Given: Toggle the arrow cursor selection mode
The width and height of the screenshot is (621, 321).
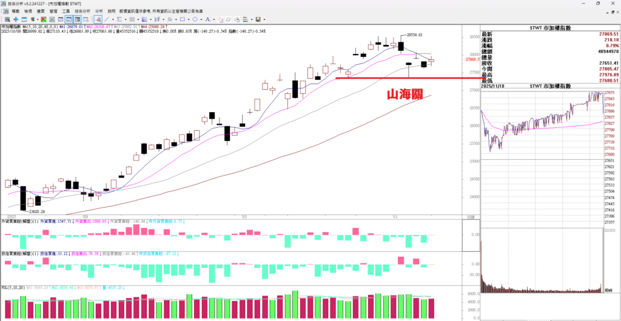Looking at the screenshot, I should pos(98,19).
